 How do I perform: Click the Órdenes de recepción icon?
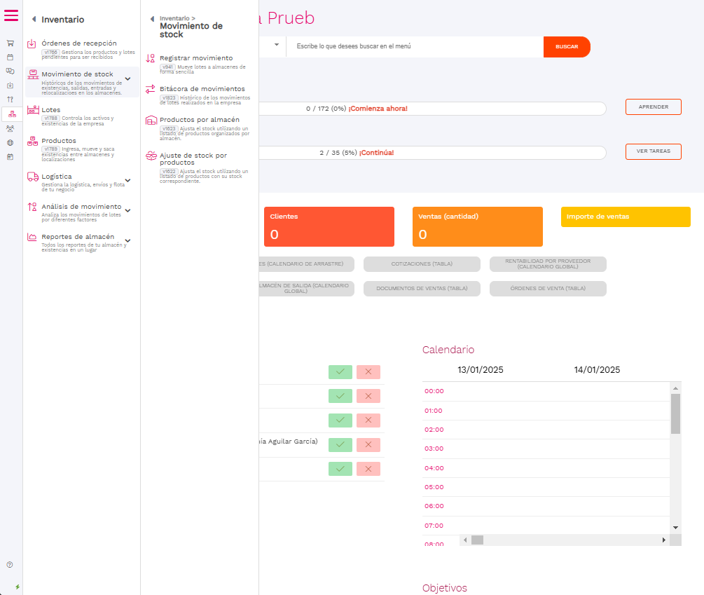(32, 44)
